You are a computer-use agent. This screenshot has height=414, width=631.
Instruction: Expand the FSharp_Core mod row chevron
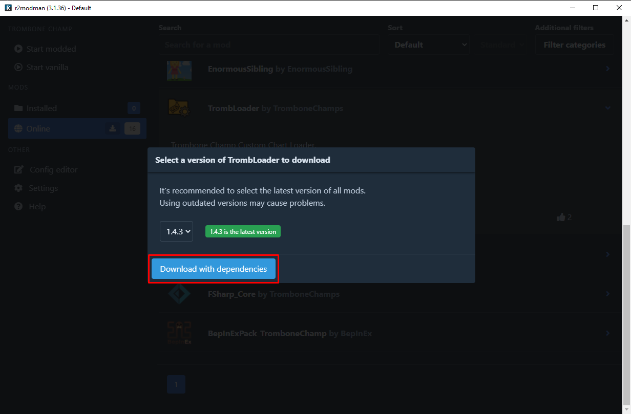608,294
